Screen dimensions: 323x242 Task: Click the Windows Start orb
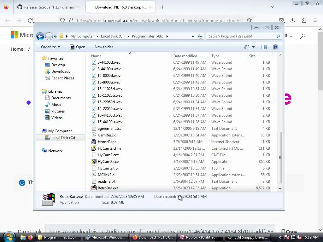pyautogui.click(x=9, y=237)
